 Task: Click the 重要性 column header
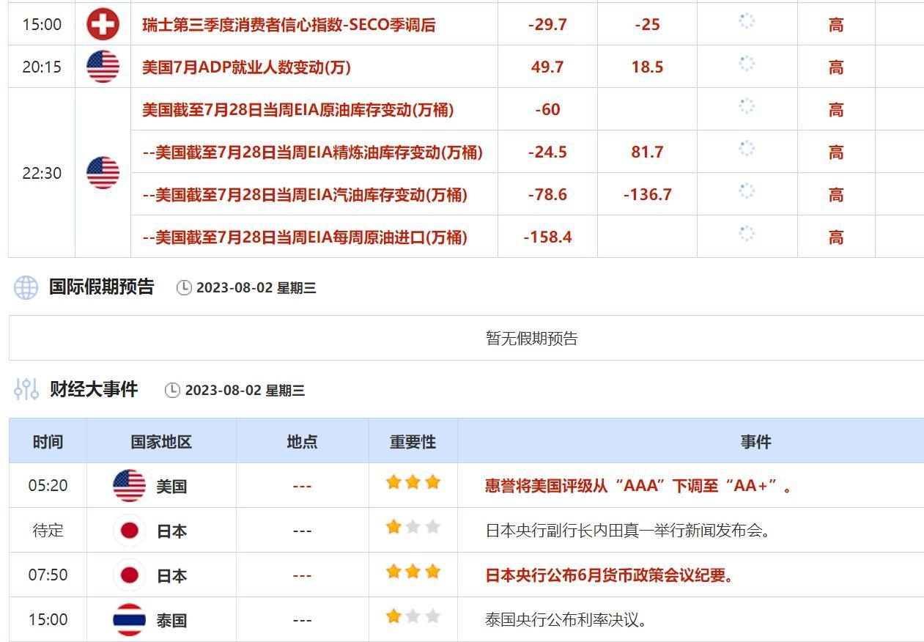[x=413, y=442]
